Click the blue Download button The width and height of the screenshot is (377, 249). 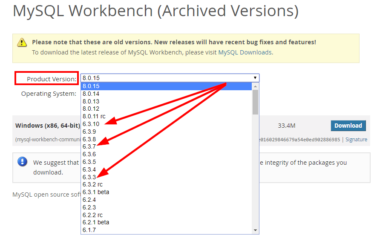tap(348, 126)
